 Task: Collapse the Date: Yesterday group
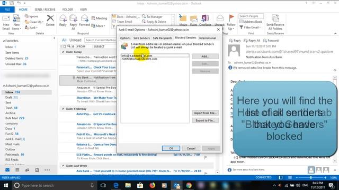pyautogui.click(x=63, y=109)
